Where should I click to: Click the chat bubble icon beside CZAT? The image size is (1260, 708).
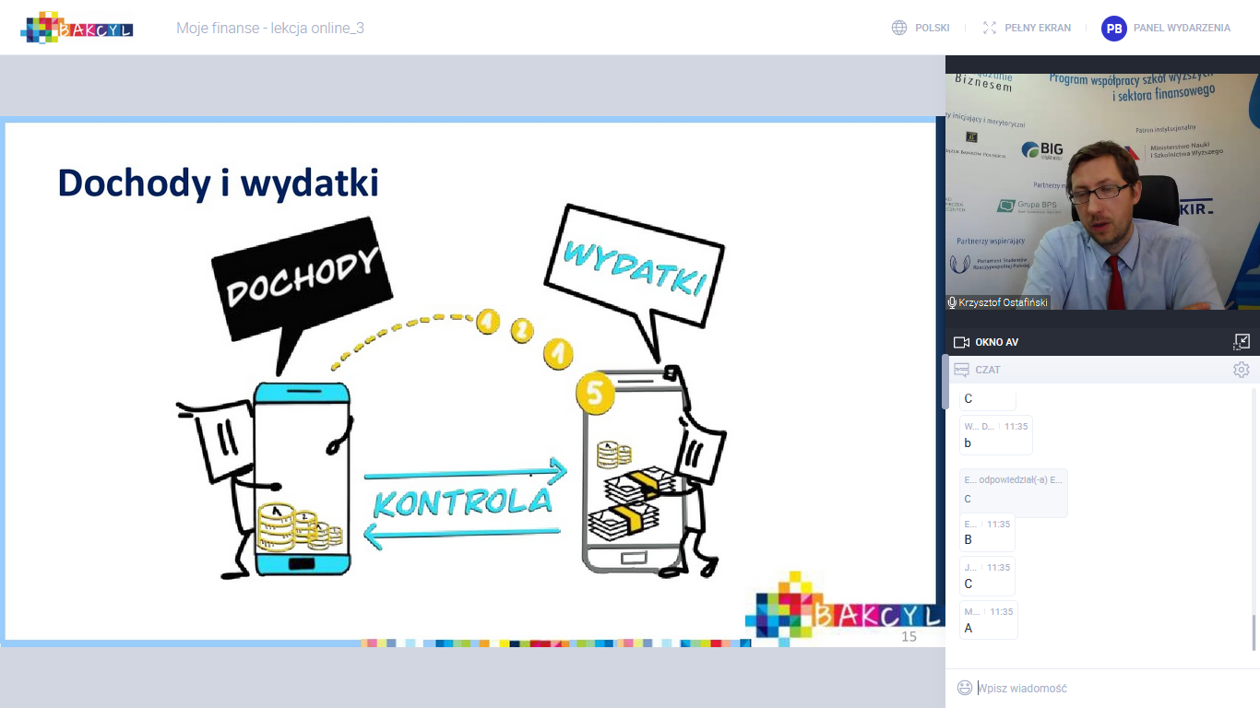click(x=961, y=370)
